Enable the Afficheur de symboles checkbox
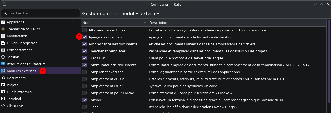331x113 pixels. (85, 30)
